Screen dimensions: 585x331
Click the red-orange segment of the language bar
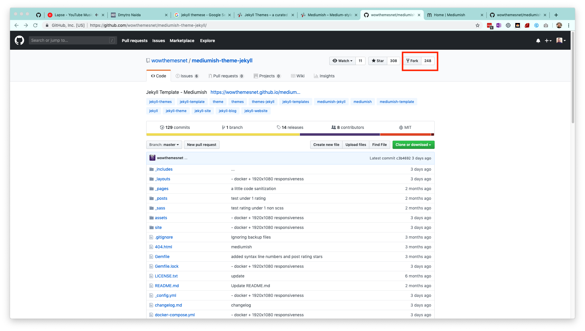(405, 134)
